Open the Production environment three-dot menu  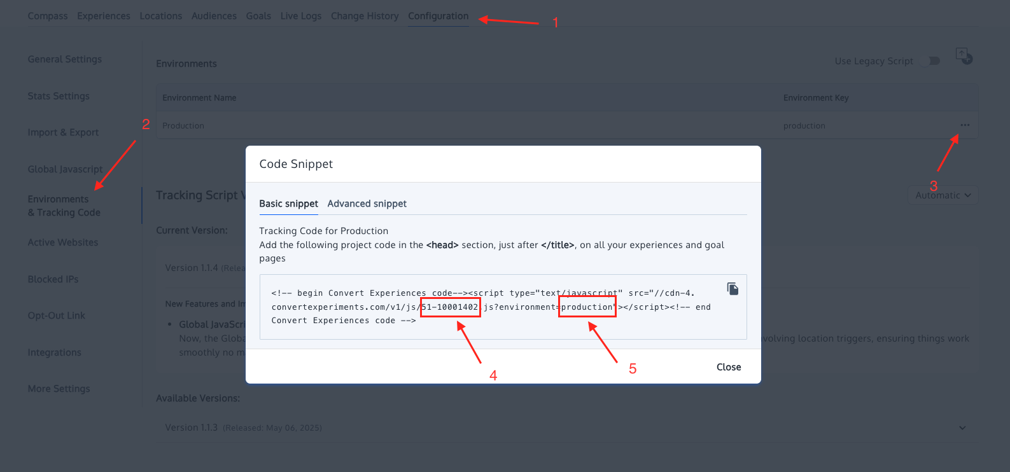965,125
